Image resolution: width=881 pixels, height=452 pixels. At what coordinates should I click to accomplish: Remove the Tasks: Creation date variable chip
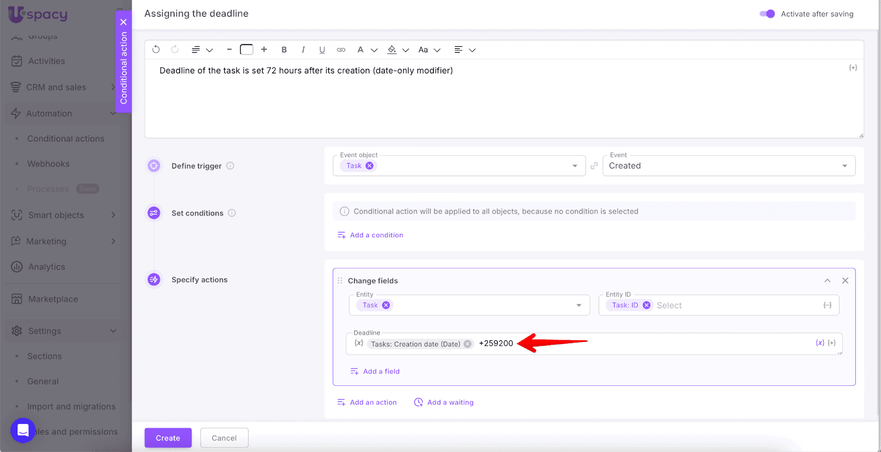click(467, 344)
